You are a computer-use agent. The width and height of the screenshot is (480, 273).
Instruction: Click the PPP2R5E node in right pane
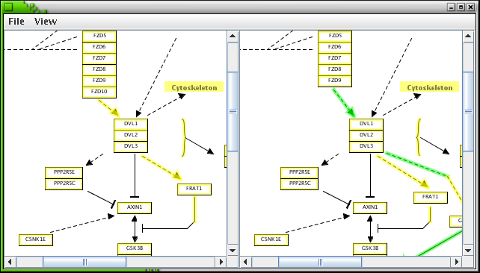coord(299,172)
